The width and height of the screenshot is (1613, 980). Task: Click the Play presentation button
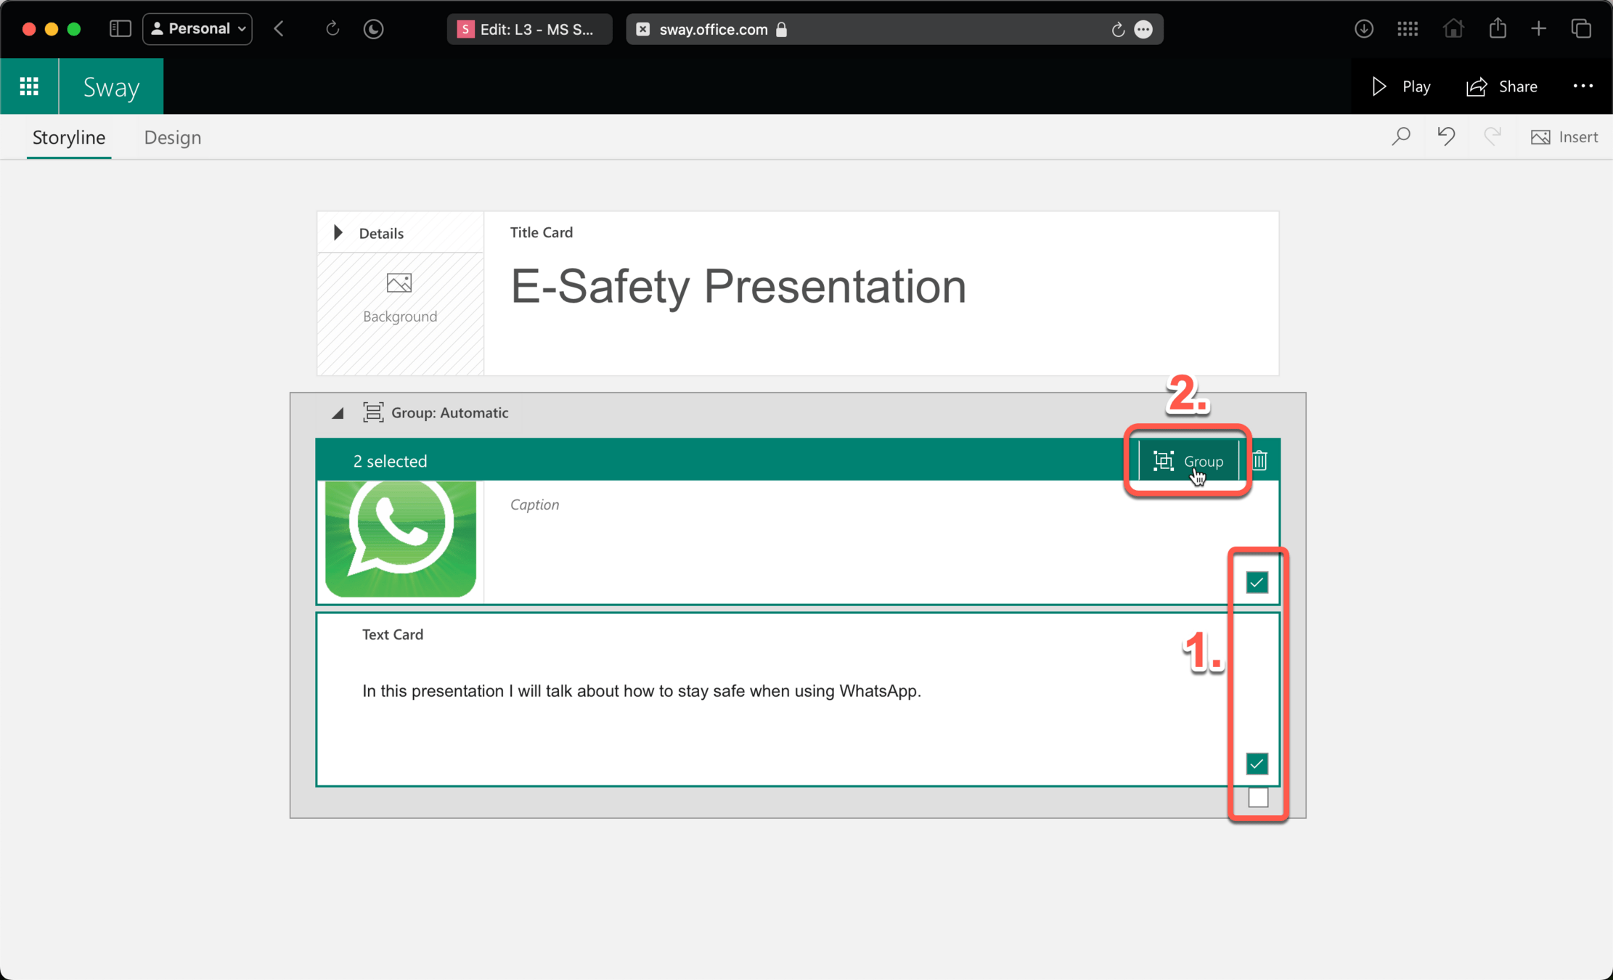1401,86
